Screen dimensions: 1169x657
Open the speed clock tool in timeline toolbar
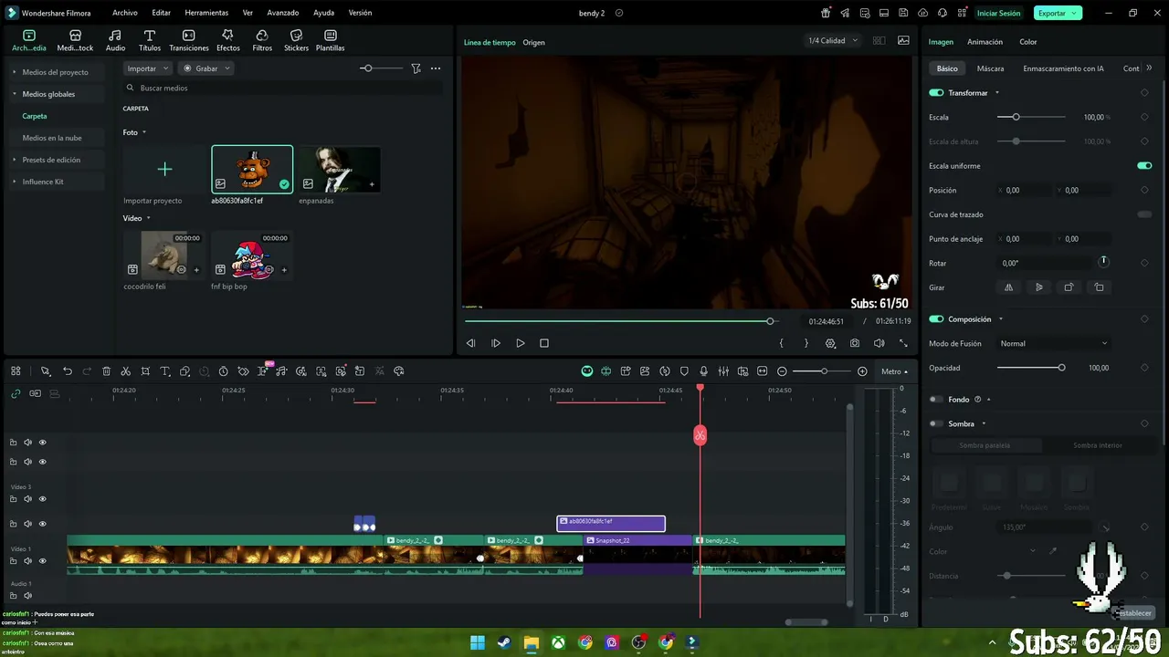coord(223,371)
